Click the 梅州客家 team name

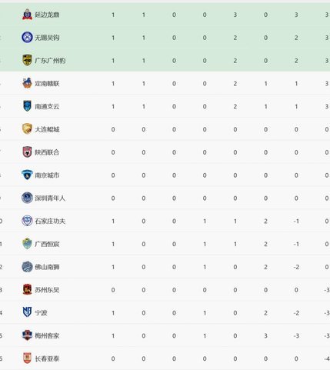tap(47, 335)
